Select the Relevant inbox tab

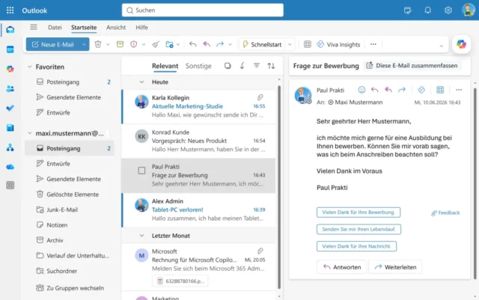point(165,66)
